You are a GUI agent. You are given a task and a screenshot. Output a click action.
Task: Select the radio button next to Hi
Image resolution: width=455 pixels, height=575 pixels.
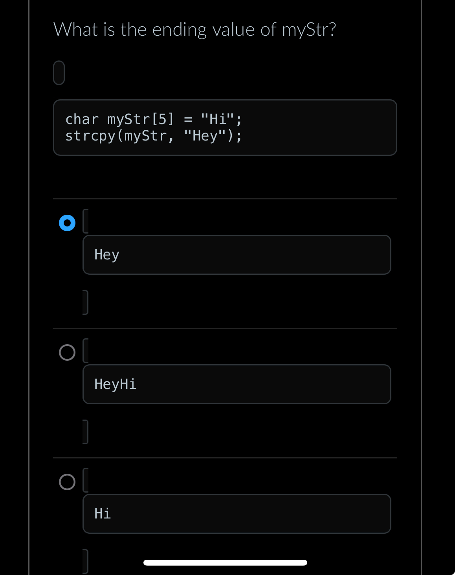tap(67, 482)
